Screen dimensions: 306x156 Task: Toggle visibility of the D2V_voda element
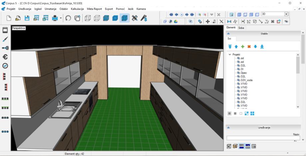tap(238, 80)
